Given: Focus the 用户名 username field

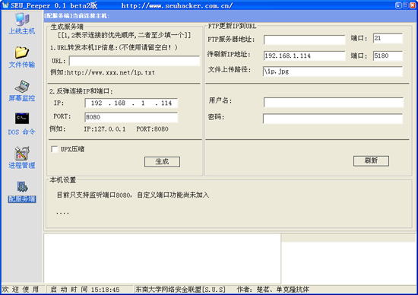Looking at the screenshot, I should coord(334,103).
